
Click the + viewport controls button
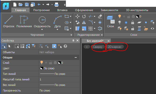87,47
